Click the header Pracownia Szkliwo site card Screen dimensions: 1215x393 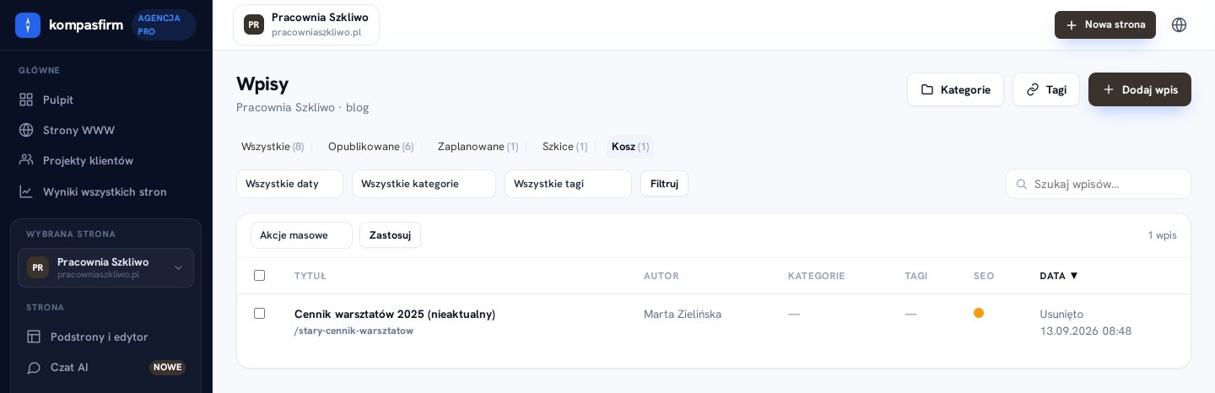[x=306, y=24]
